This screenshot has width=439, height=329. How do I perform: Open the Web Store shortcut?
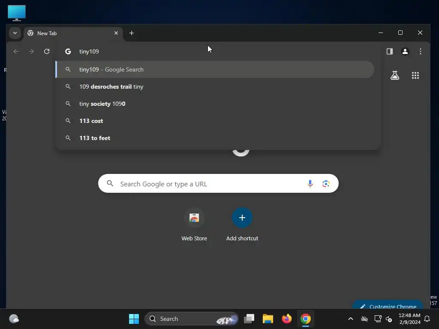(194, 224)
